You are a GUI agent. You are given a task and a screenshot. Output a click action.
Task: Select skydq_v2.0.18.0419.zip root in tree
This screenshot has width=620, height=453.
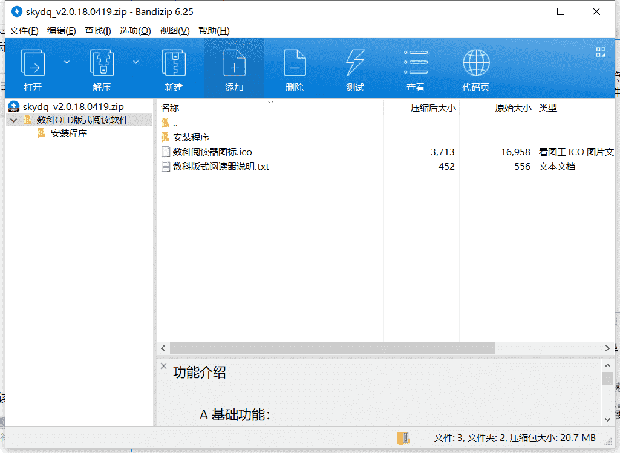pyautogui.click(x=73, y=107)
